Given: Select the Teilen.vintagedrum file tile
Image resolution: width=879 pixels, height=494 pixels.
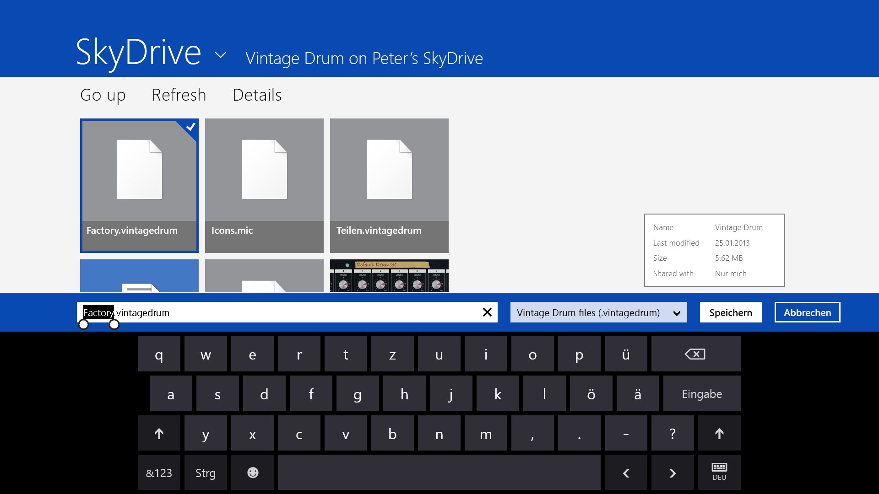Looking at the screenshot, I should pyautogui.click(x=389, y=185).
